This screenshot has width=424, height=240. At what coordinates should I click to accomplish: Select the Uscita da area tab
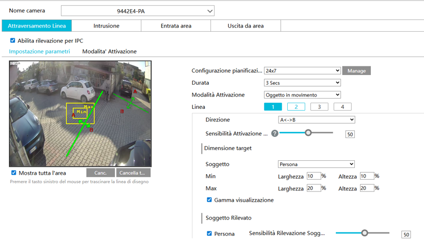(246, 26)
